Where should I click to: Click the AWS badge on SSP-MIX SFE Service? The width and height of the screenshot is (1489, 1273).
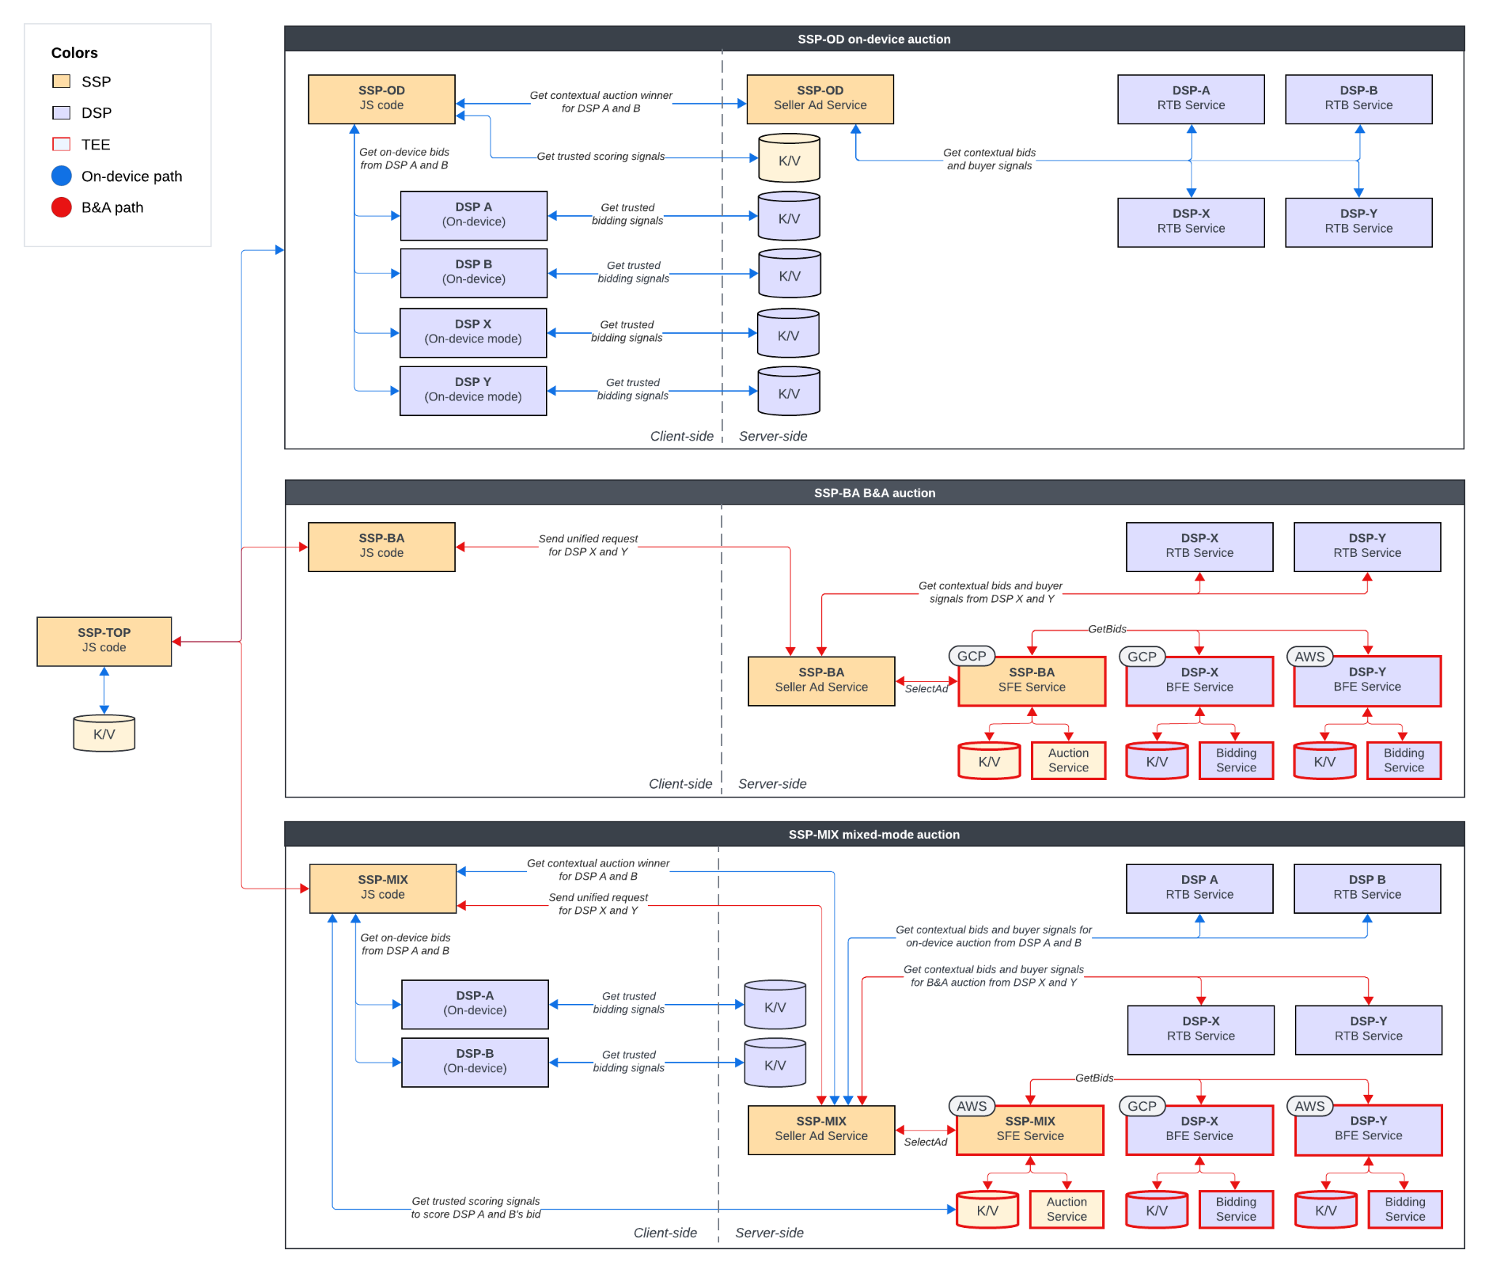pyautogui.click(x=972, y=1106)
